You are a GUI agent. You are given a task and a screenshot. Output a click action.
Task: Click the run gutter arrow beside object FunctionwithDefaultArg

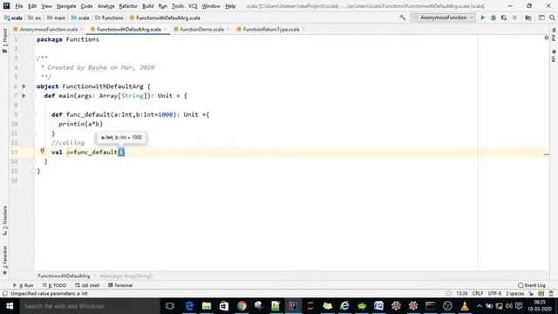(x=24, y=86)
